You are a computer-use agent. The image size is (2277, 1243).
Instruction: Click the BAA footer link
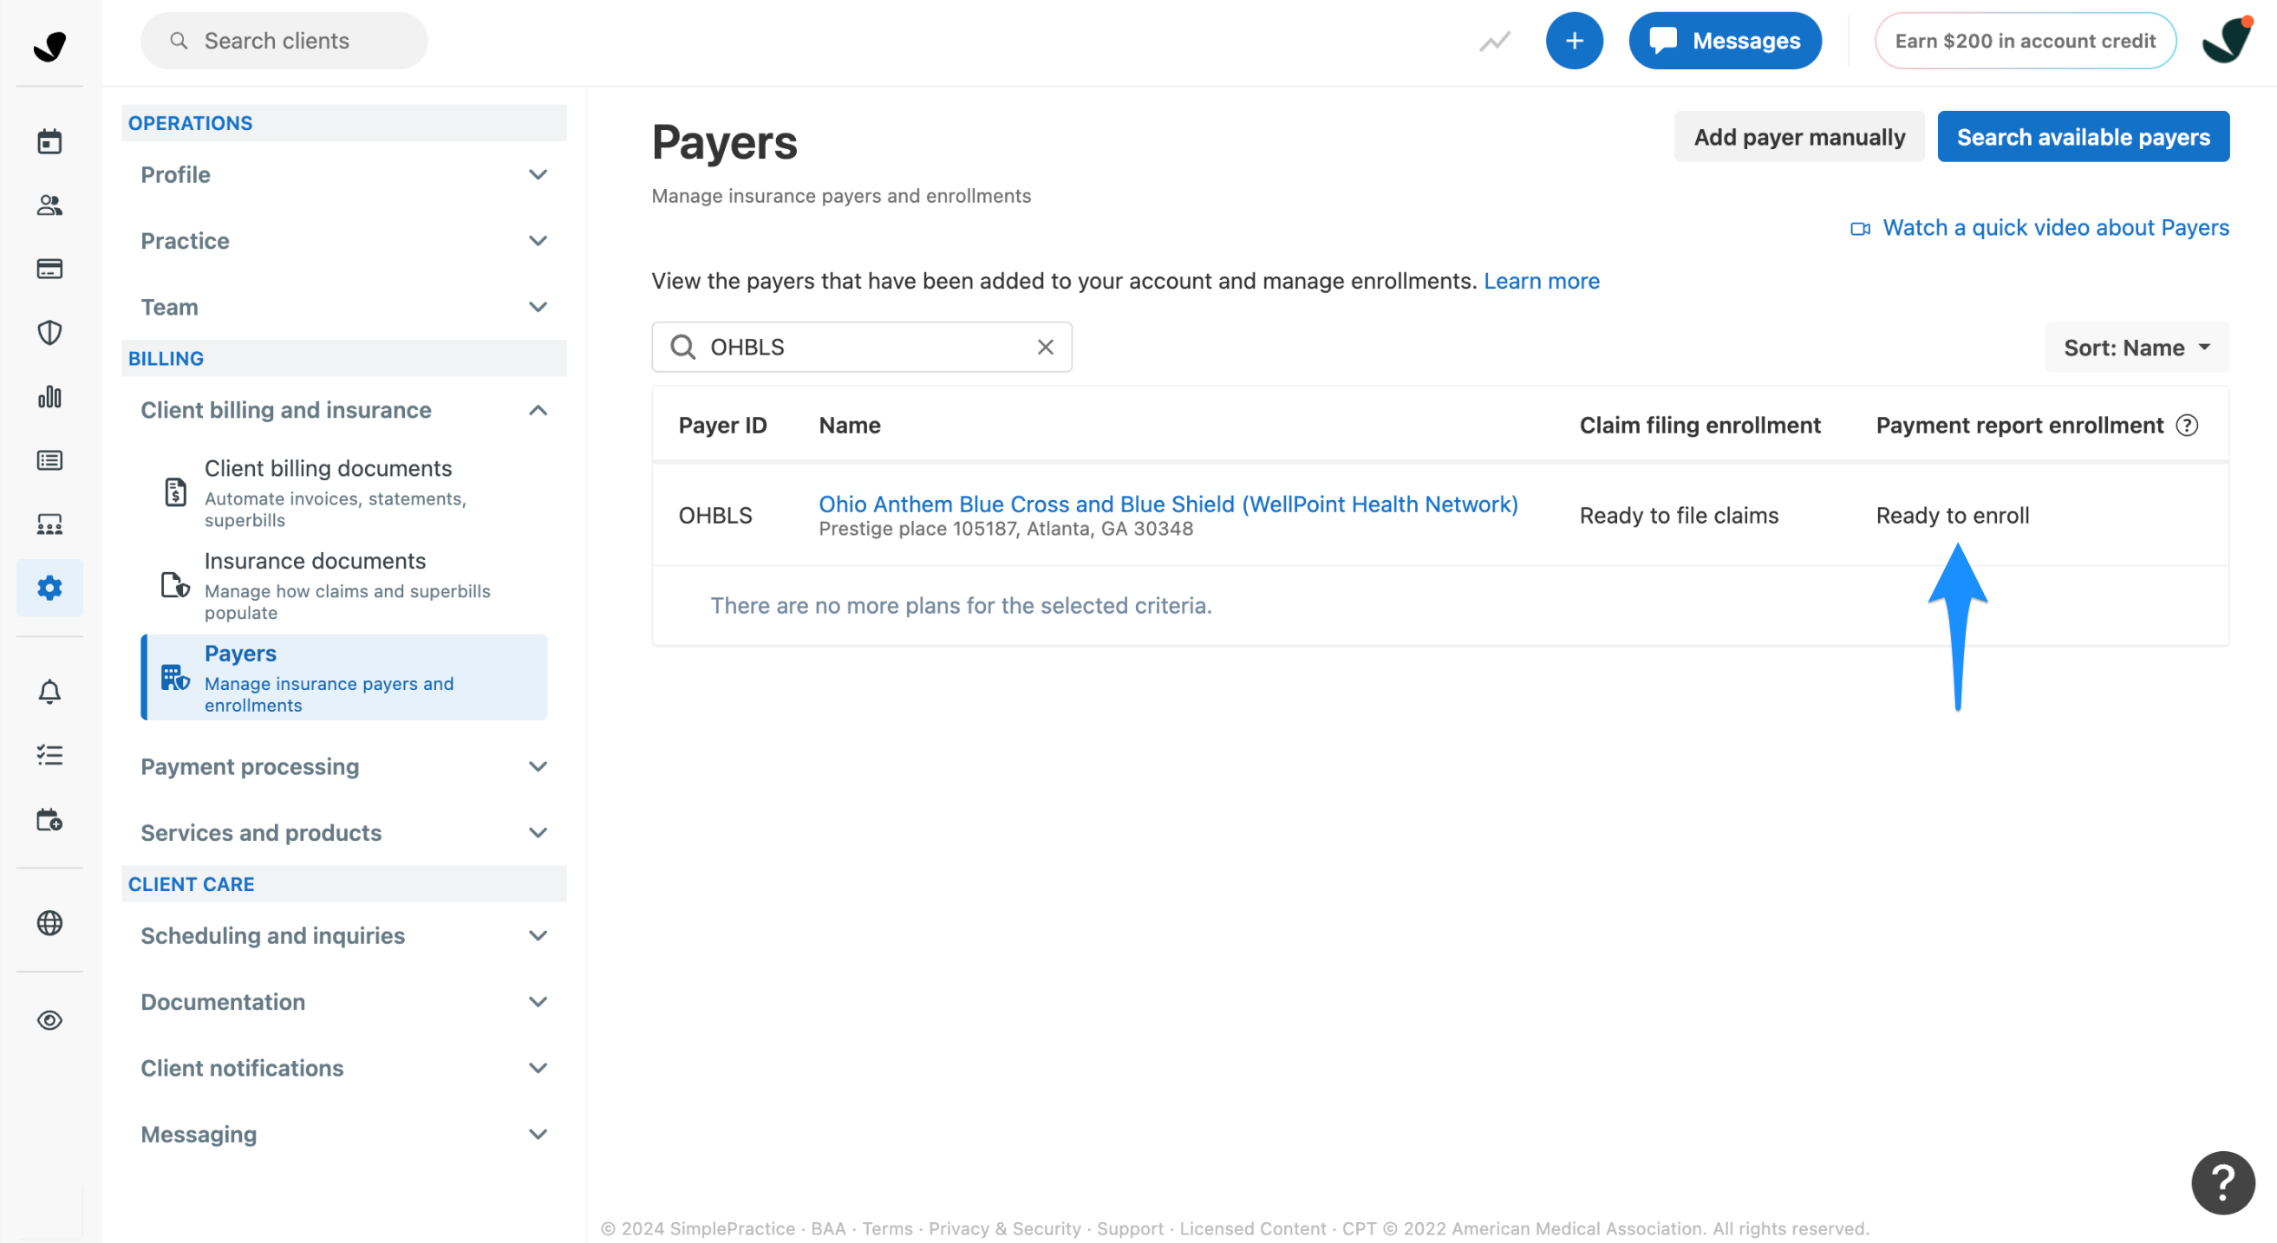(827, 1228)
